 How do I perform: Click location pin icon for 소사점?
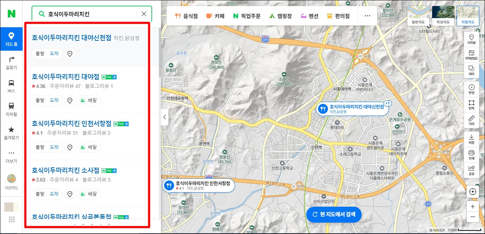70,194
